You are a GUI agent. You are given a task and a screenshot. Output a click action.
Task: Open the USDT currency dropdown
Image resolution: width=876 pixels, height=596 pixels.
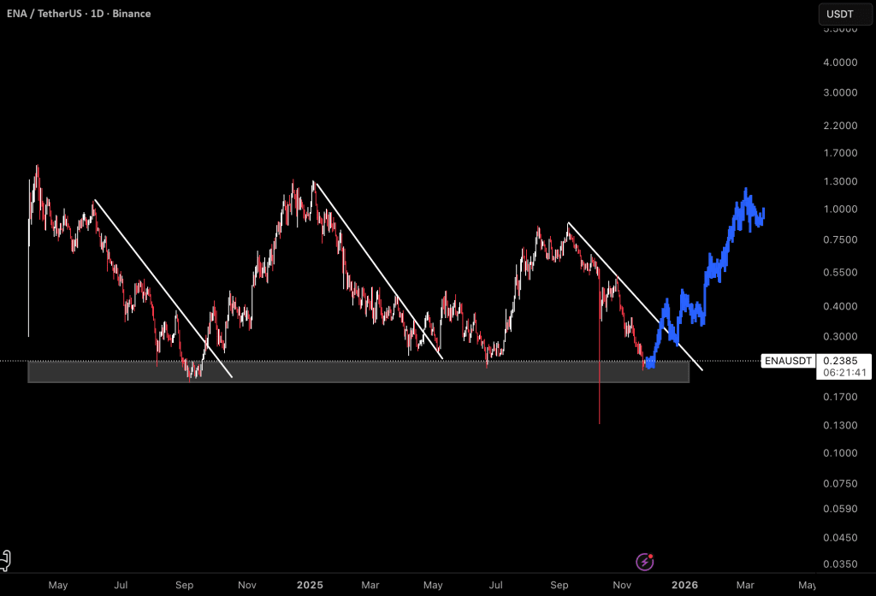pyautogui.click(x=842, y=14)
